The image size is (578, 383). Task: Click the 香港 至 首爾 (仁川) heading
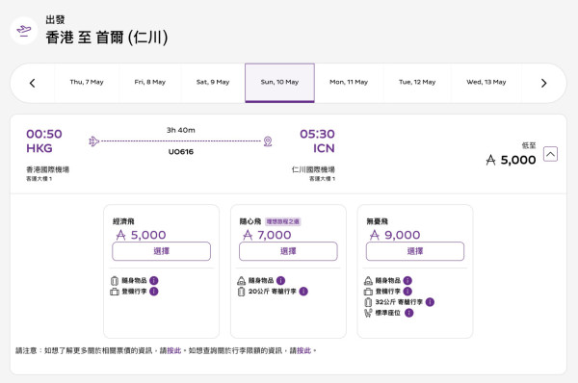tap(107, 38)
